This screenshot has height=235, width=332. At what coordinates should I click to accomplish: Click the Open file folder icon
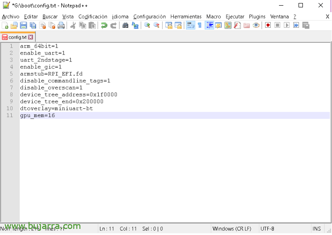[x=14, y=25]
